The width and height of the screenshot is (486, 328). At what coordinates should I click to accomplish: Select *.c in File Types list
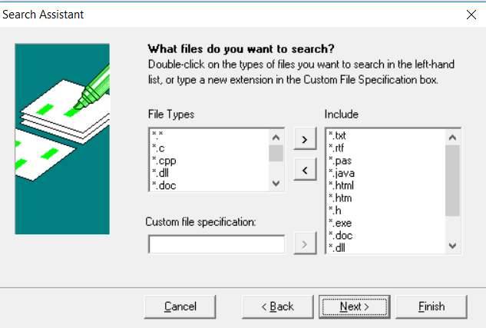click(159, 147)
